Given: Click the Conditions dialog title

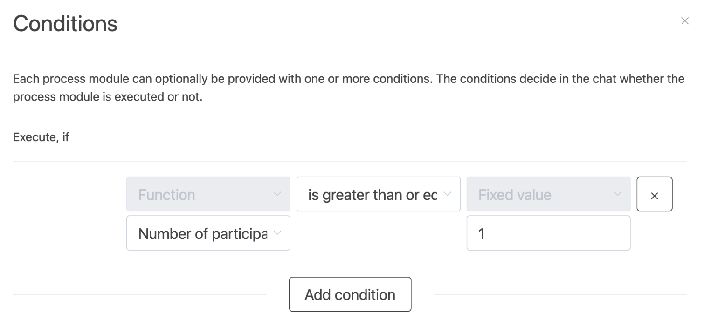Looking at the screenshot, I should pyautogui.click(x=65, y=24).
